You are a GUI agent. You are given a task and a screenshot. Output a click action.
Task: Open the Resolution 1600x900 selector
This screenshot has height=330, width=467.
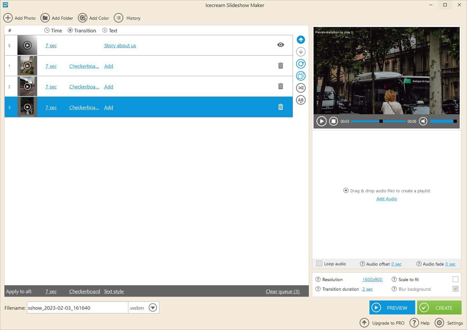tap(372, 280)
